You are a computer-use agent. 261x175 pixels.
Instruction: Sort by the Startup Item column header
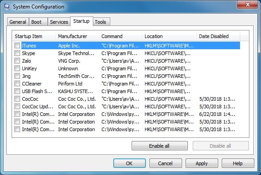click(x=34, y=36)
